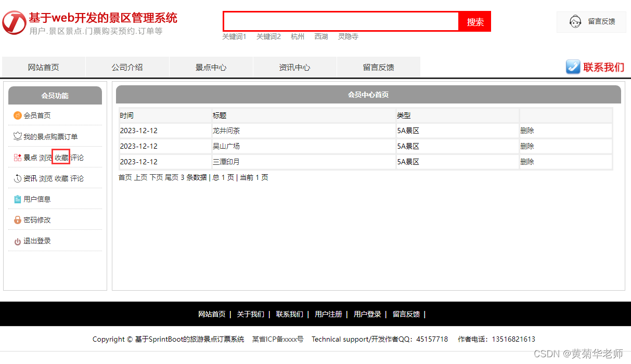Delete the 三潭印月 row

(527, 162)
